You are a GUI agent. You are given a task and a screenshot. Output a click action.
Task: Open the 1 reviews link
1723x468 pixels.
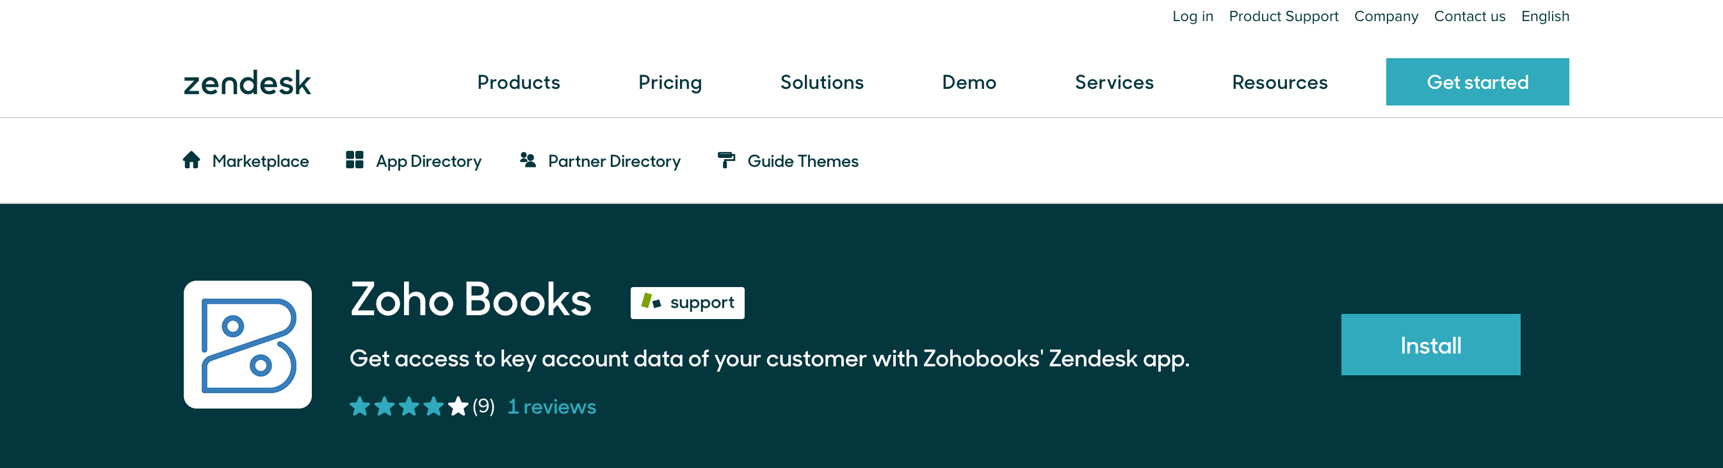(x=551, y=407)
